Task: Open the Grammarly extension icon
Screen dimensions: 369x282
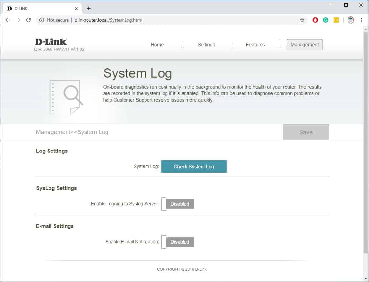Action: pyautogui.click(x=326, y=20)
